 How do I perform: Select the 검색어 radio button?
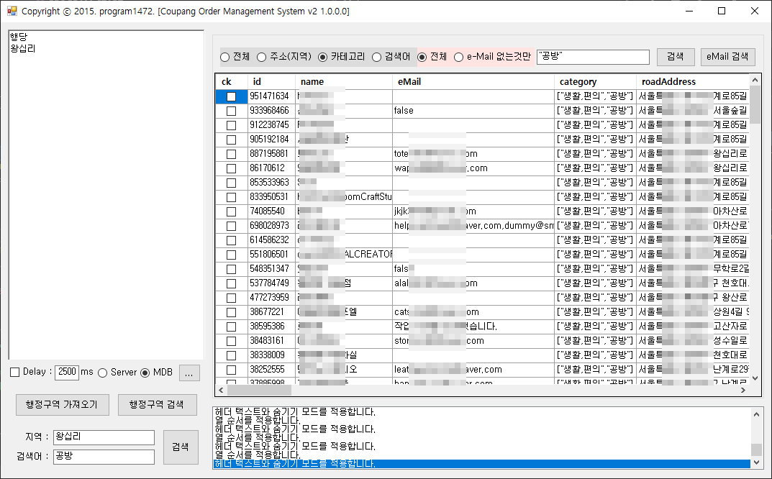[x=376, y=58]
